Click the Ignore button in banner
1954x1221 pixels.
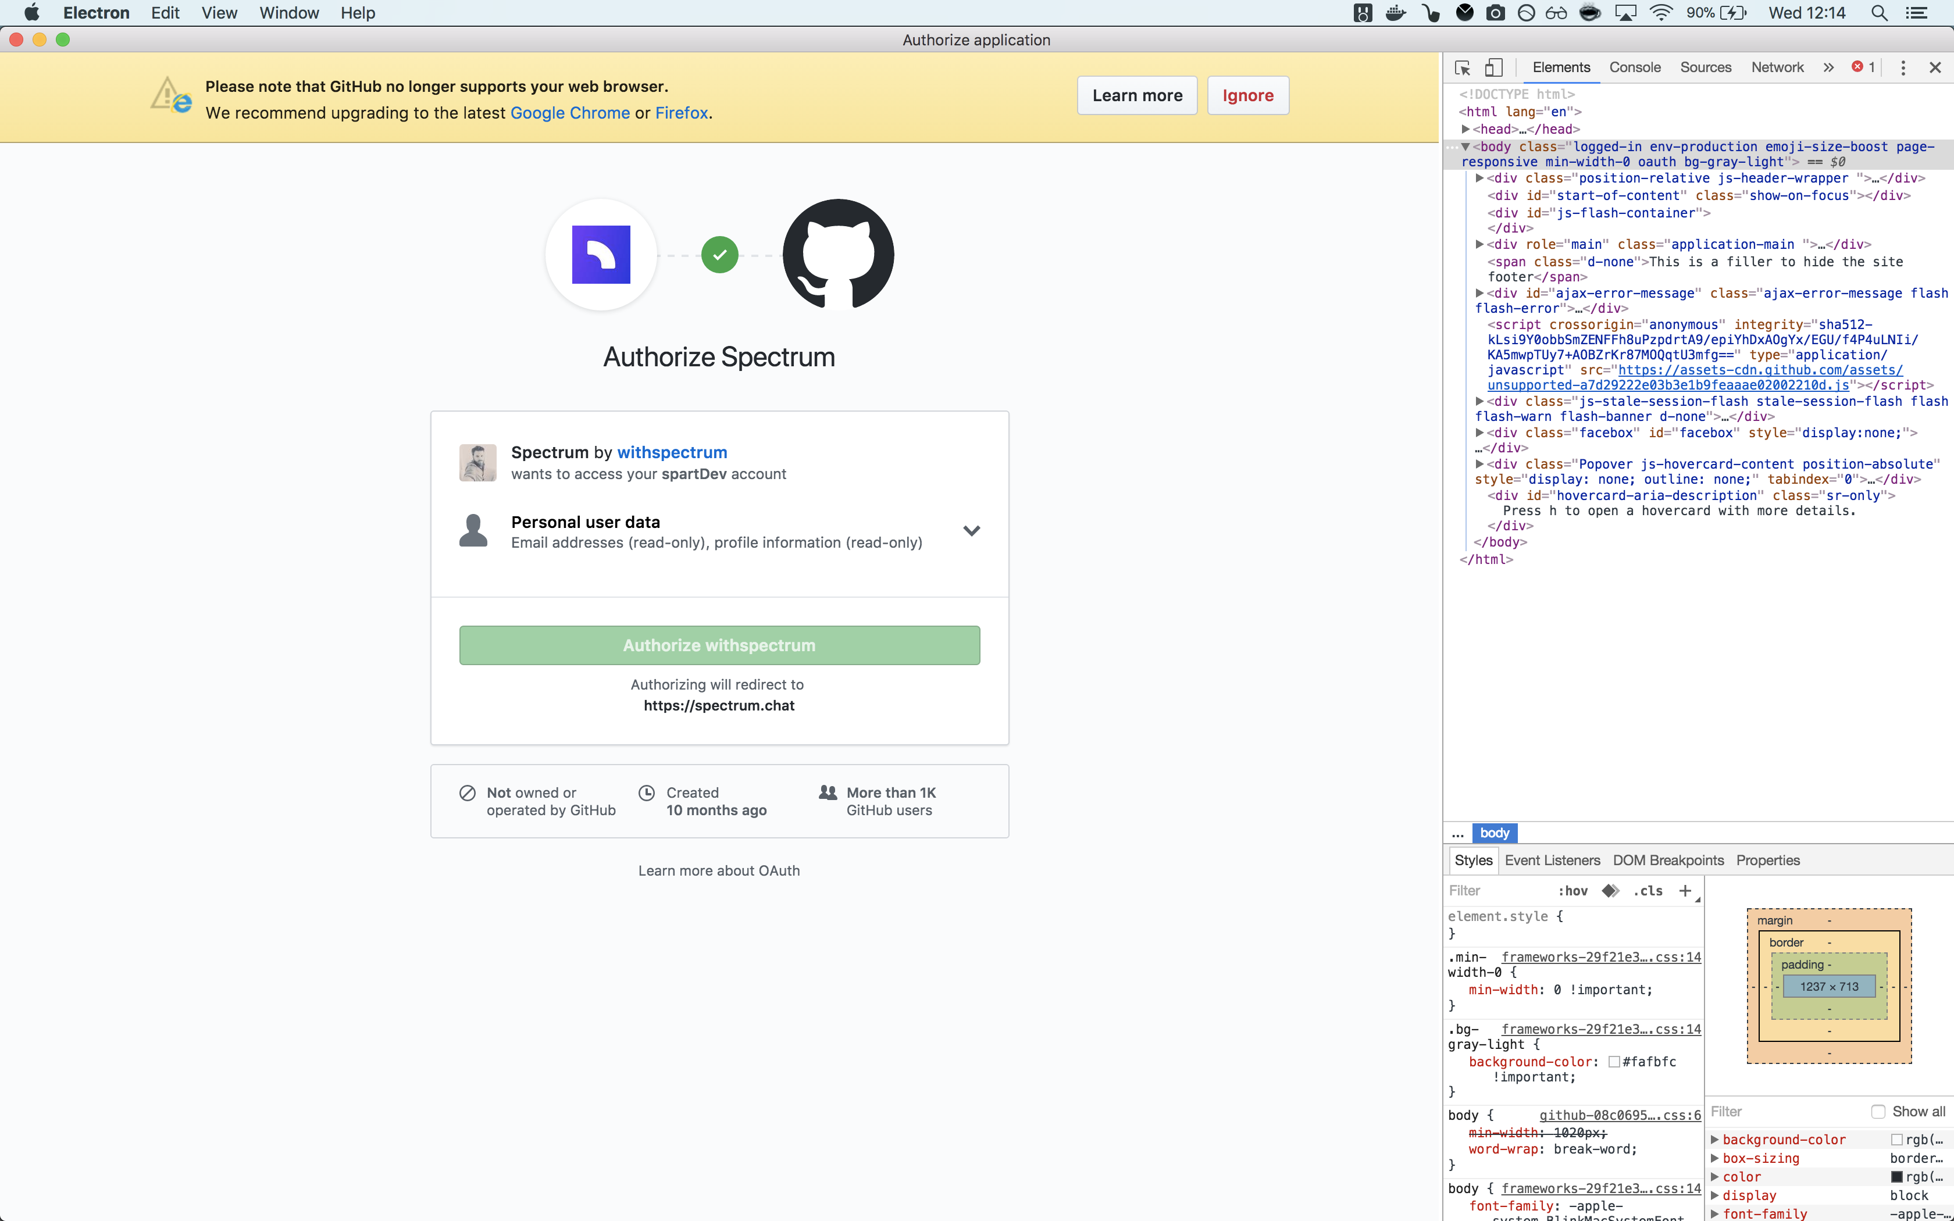point(1247,95)
